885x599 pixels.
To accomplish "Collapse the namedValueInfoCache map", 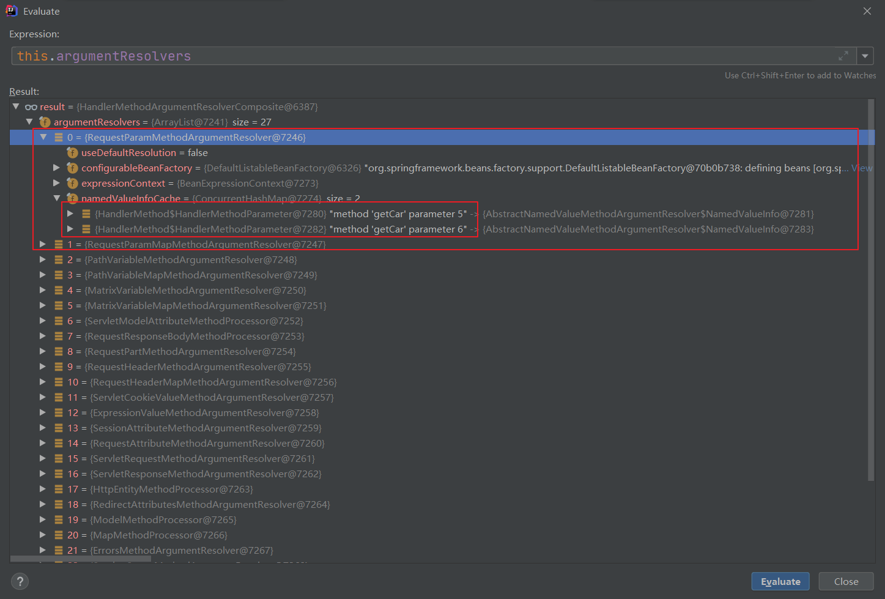I will [x=57, y=198].
